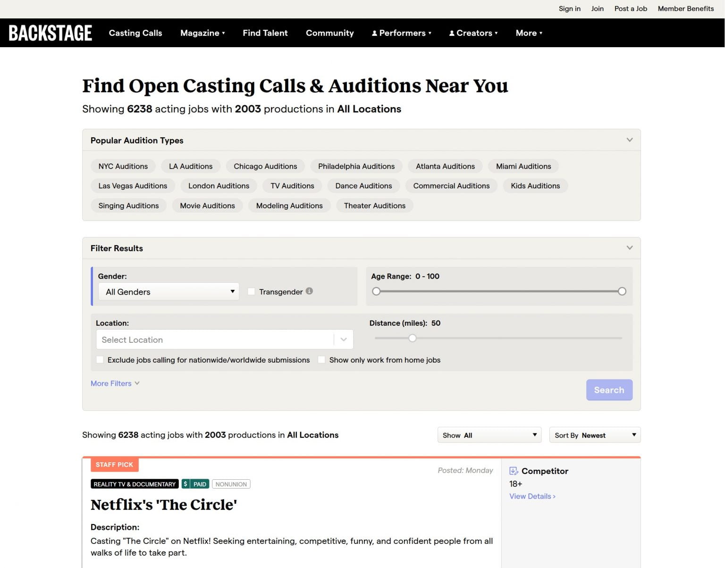Click the info icon beside Transgender
The height and width of the screenshot is (568, 725).
(x=309, y=291)
